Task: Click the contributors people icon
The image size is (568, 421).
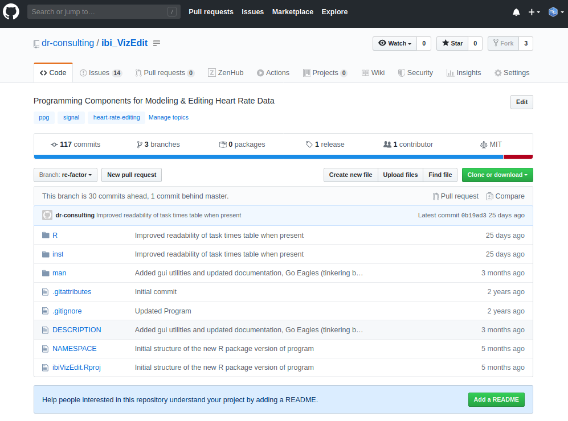Action: (x=387, y=145)
